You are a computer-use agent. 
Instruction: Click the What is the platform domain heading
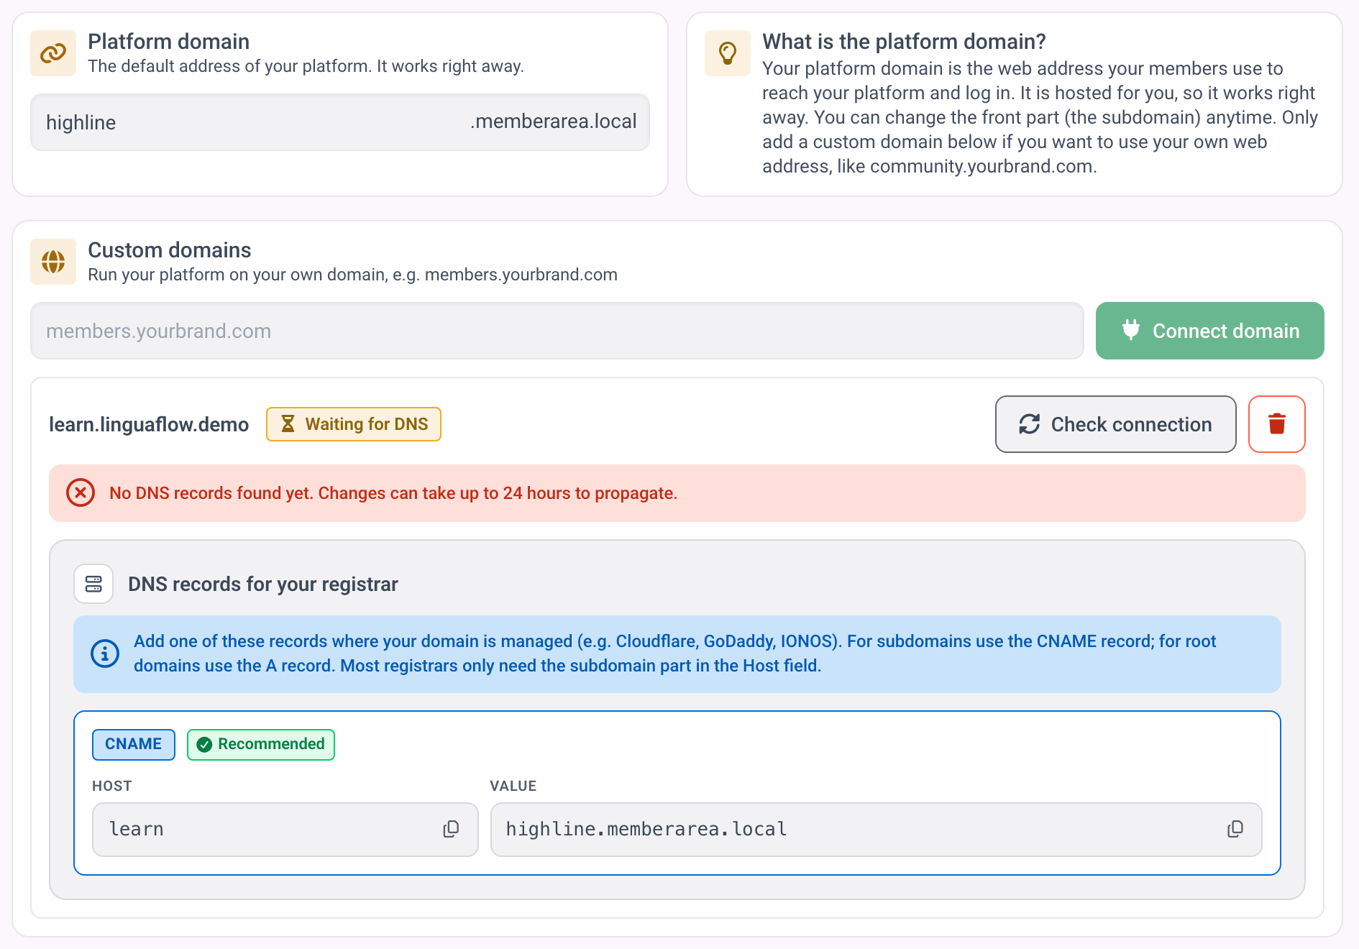(904, 42)
